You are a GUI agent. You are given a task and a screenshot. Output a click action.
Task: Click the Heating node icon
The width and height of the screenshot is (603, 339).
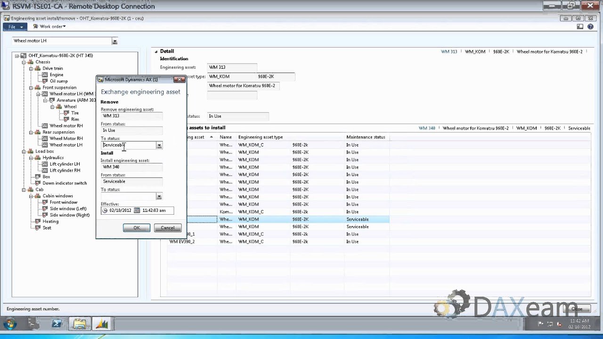[x=38, y=221]
